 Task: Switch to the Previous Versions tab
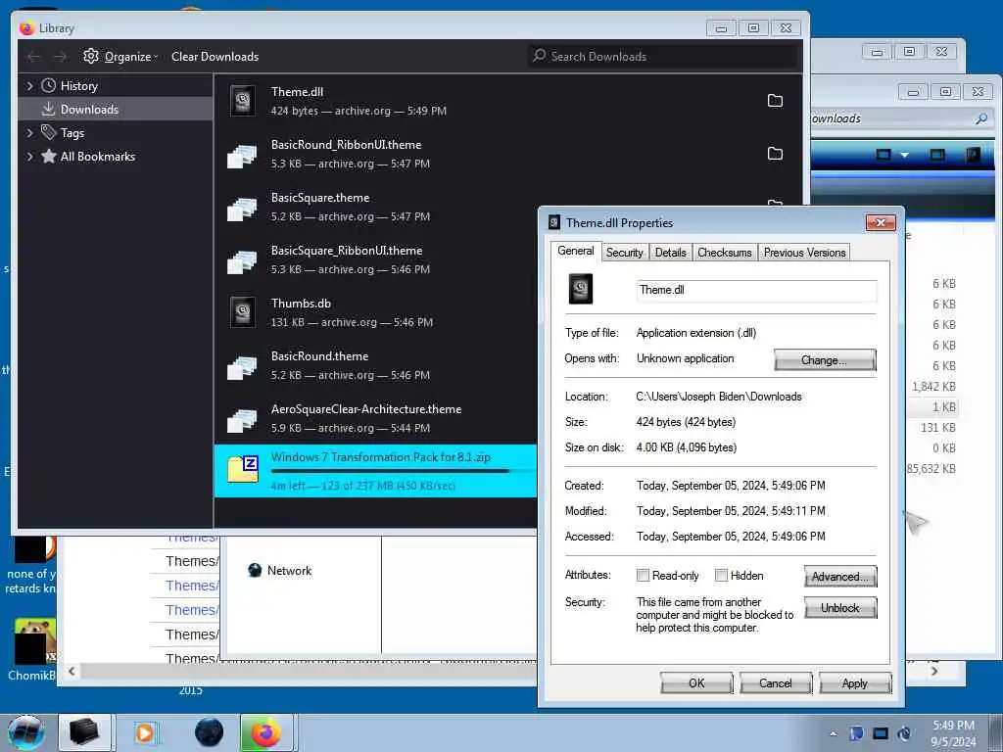(804, 253)
